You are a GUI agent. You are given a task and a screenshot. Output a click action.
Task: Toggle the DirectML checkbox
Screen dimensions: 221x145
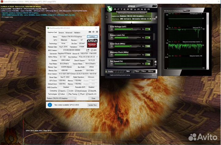click(x=89, y=91)
